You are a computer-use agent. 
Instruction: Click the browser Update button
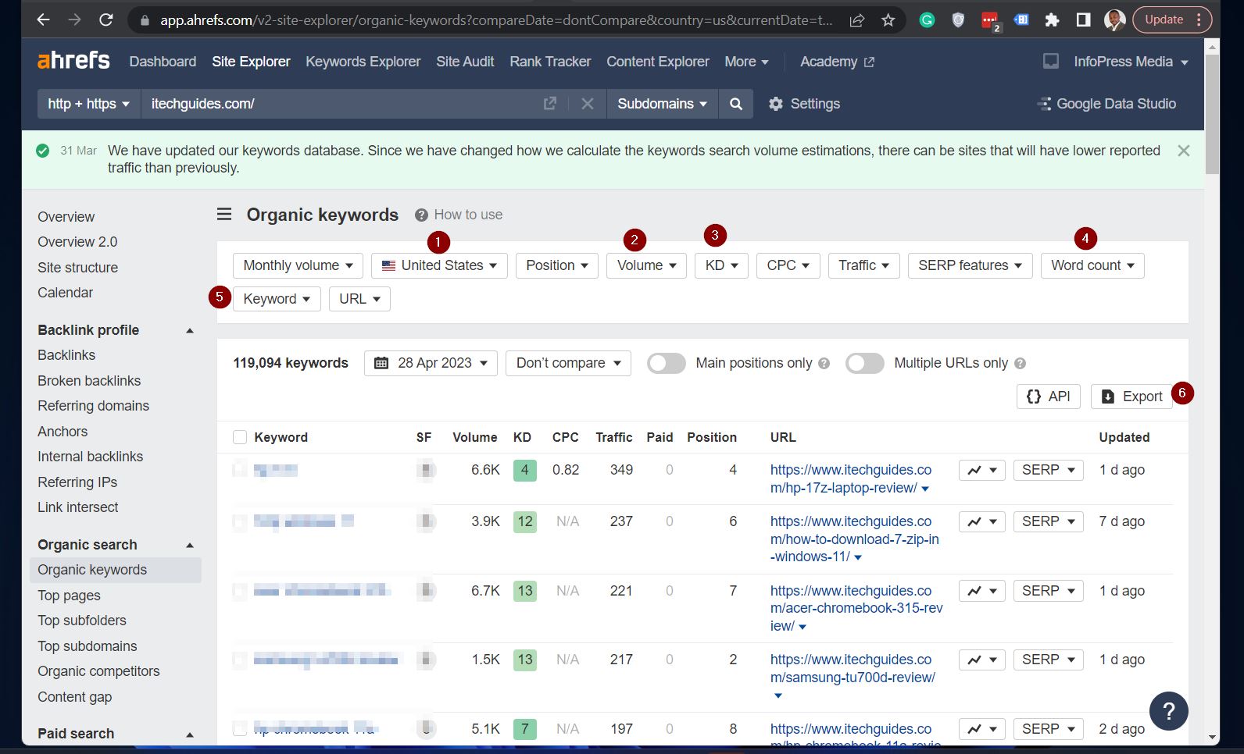[x=1172, y=20]
